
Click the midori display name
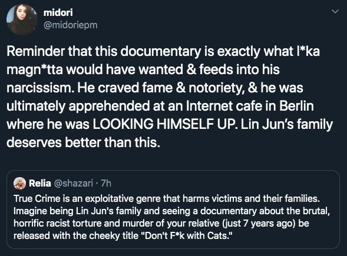[x=58, y=12]
